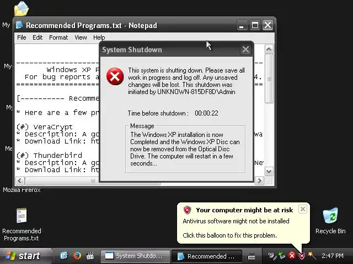
Task: Maximize the Notepad window
Action: click(x=255, y=25)
